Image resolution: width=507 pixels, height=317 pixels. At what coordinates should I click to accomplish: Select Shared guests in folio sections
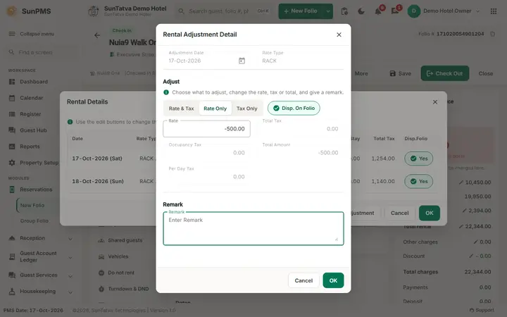pyautogui.click(x=120, y=240)
